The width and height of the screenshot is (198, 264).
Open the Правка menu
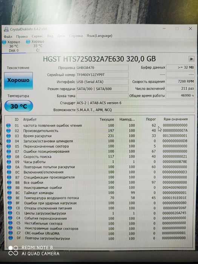pyautogui.click(x=22, y=36)
